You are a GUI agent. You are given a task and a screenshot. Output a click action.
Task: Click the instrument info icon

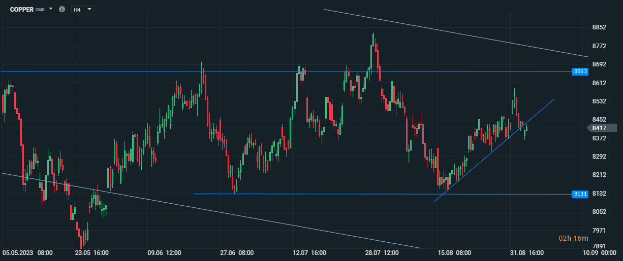pyautogui.click(x=62, y=9)
